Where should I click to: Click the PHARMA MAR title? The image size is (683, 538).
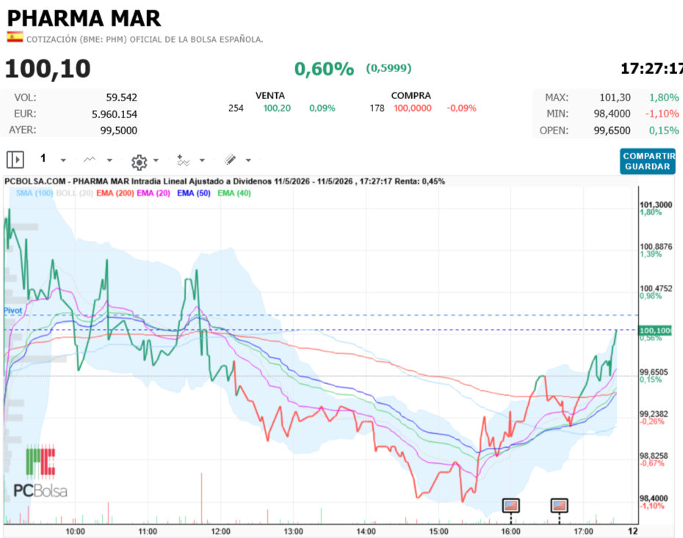[x=84, y=19]
